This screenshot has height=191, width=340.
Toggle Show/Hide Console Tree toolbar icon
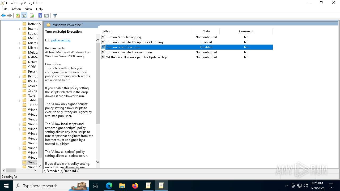point(24,16)
